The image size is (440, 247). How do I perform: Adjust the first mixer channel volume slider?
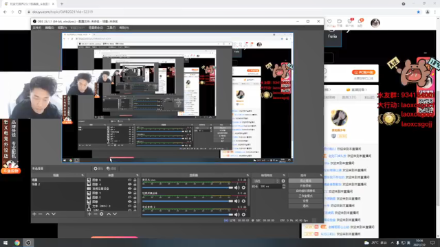pyautogui.click(x=188, y=187)
